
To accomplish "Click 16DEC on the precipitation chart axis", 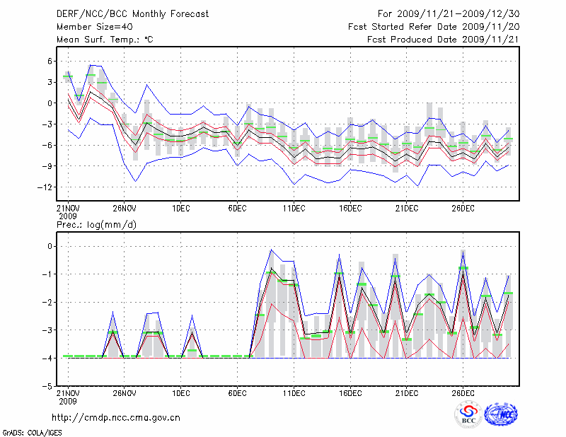I will (350, 393).
